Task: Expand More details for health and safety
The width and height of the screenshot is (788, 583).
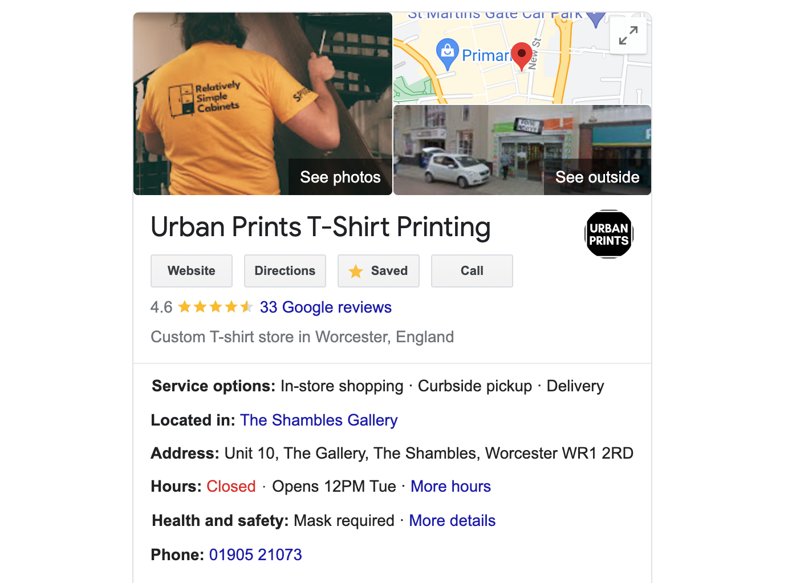Action: tap(452, 521)
